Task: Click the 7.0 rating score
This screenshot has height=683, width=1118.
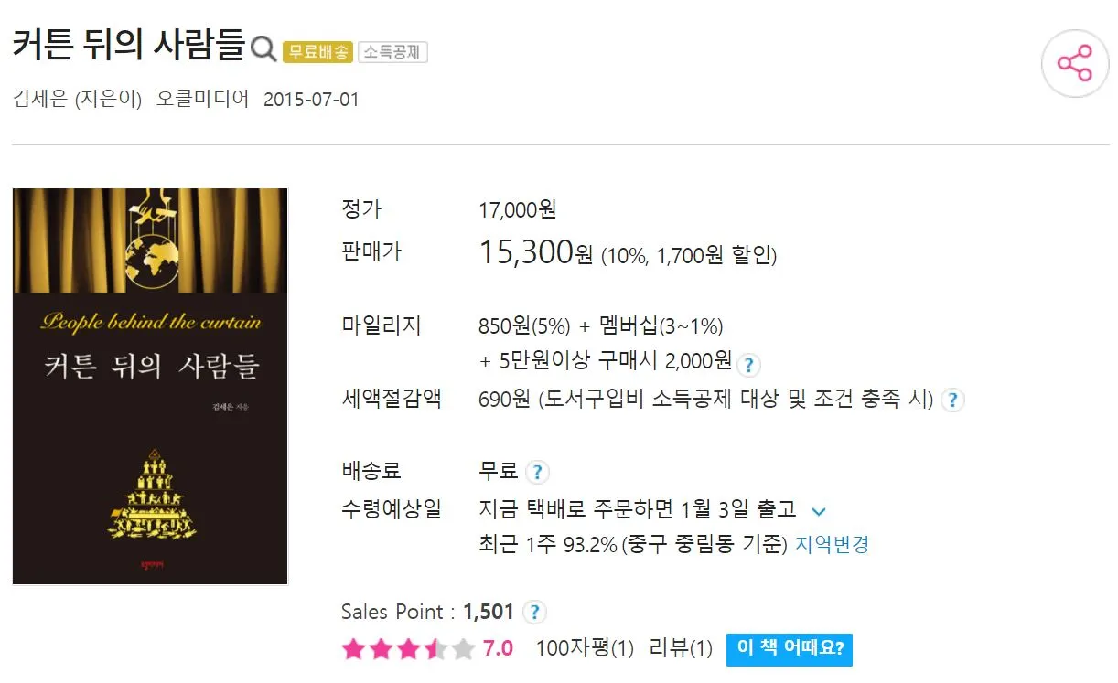Action: click(x=498, y=649)
